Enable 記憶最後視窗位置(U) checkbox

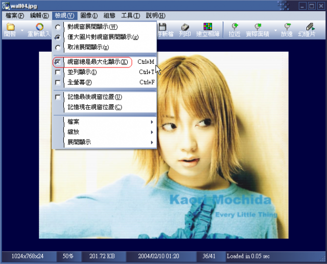click(x=58, y=97)
